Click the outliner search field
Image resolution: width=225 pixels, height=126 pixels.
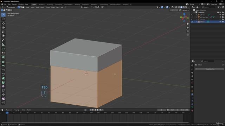tap(208, 7)
